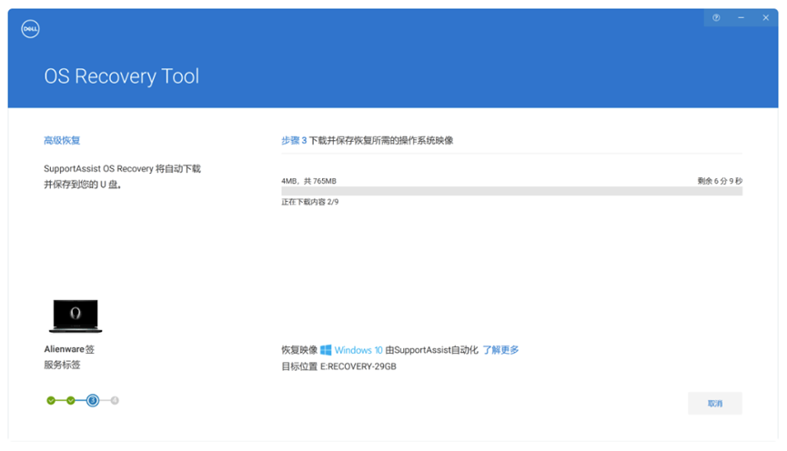Click second completed green step indicator
787x451 pixels.
[71, 400]
